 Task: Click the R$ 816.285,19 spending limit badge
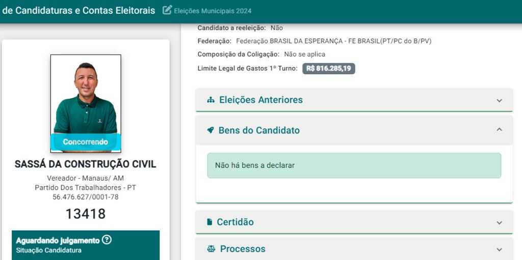329,69
